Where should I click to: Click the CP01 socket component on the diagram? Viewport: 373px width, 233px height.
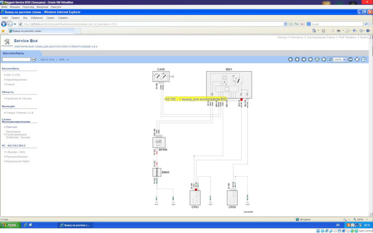click(195, 198)
